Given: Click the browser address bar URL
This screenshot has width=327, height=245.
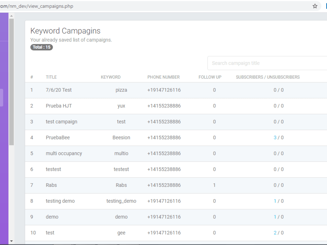Looking at the screenshot, I should [37, 6].
